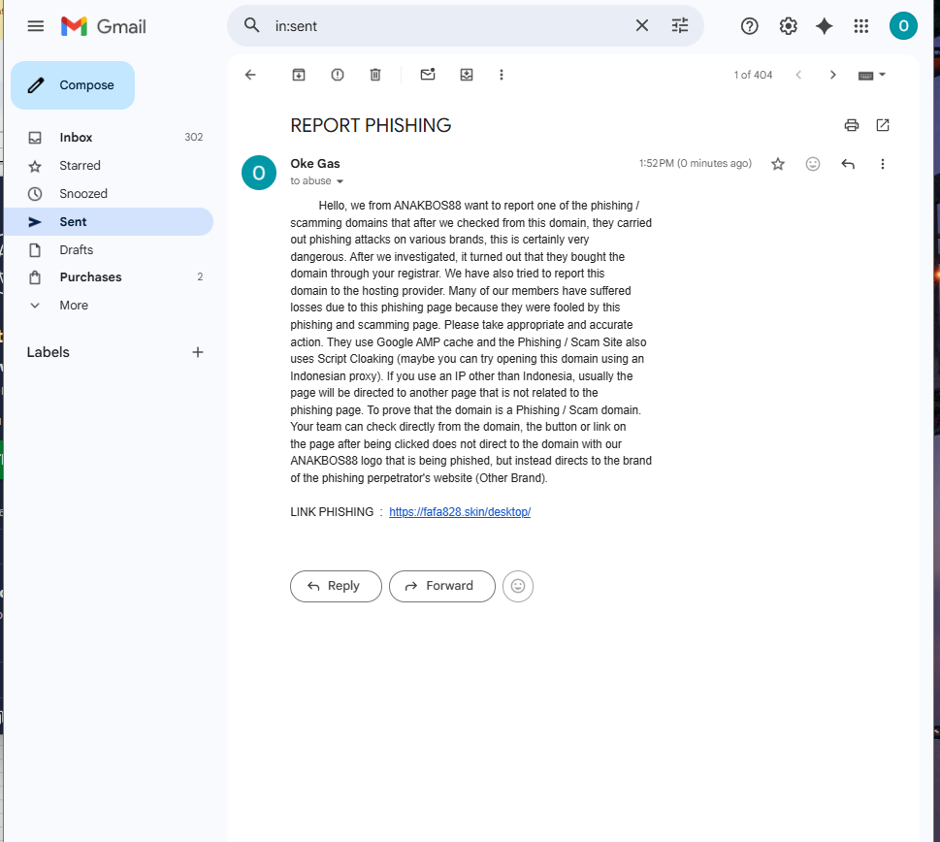
Task: Click the reply arrow in message header
Action: pyautogui.click(x=848, y=164)
